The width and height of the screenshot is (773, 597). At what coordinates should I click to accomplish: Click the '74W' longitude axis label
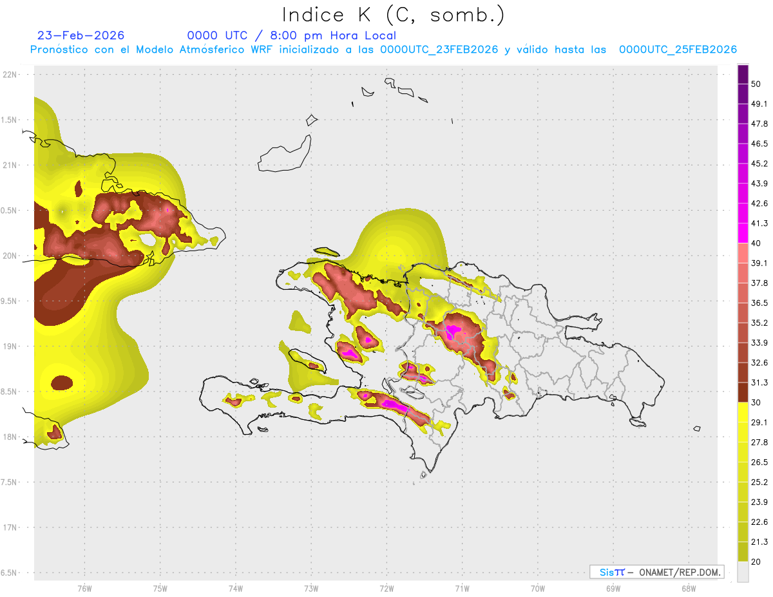click(236, 588)
